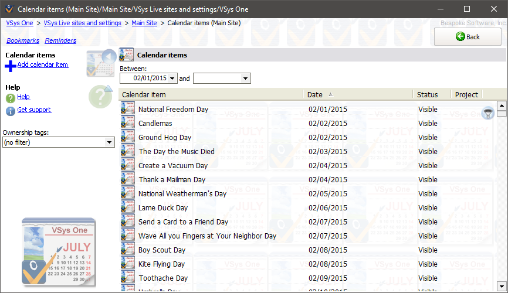Click the blue plus Add calendar item icon
The width and height of the screenshot is (508, 293).
pyautogui.click(x=10, y=66)
